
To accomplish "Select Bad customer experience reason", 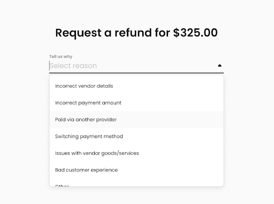I will [x=136, y=170].
